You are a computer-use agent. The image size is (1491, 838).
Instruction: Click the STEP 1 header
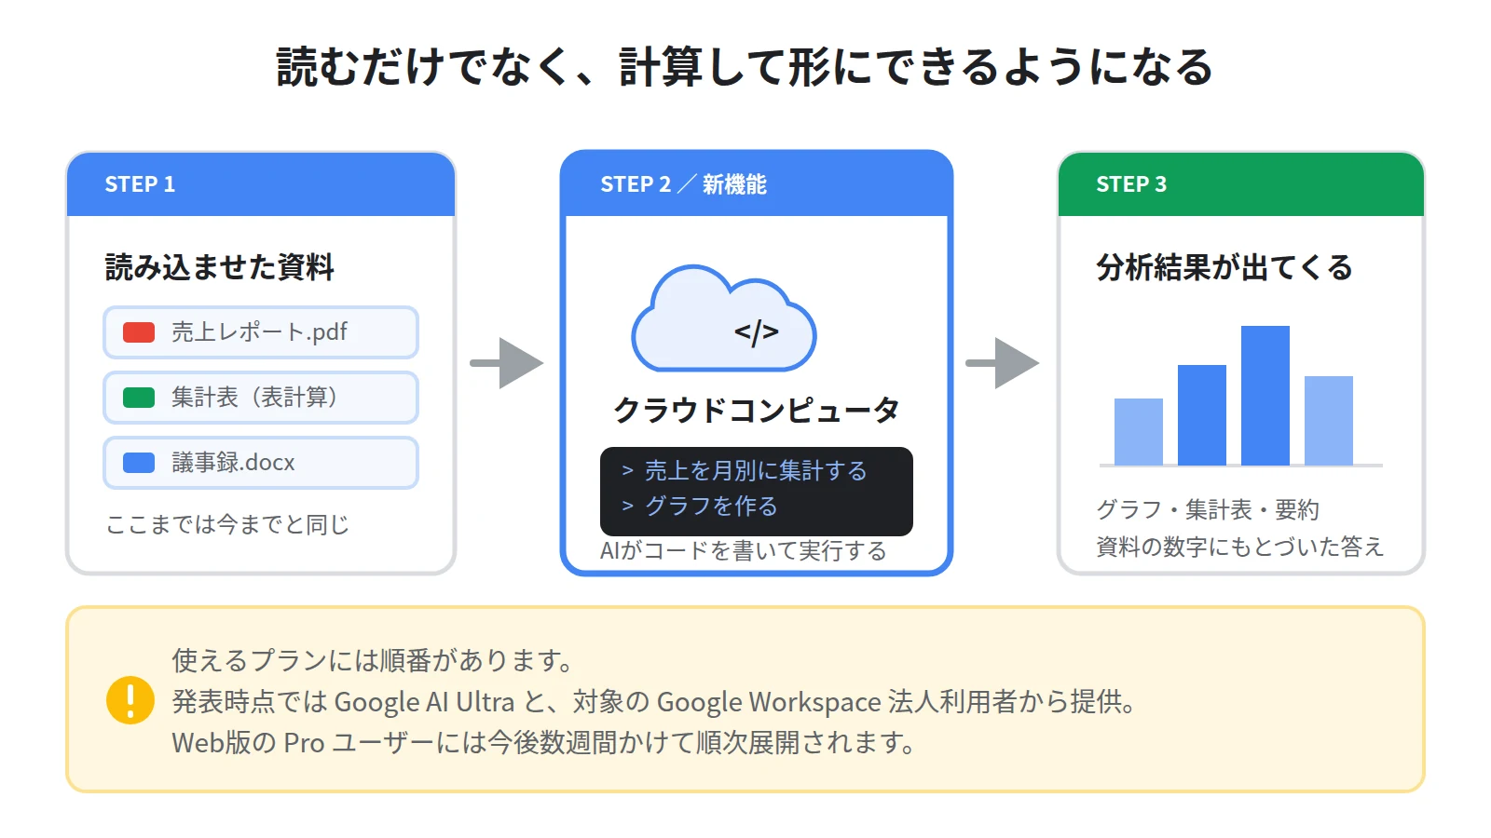click(x=261, y=184)
